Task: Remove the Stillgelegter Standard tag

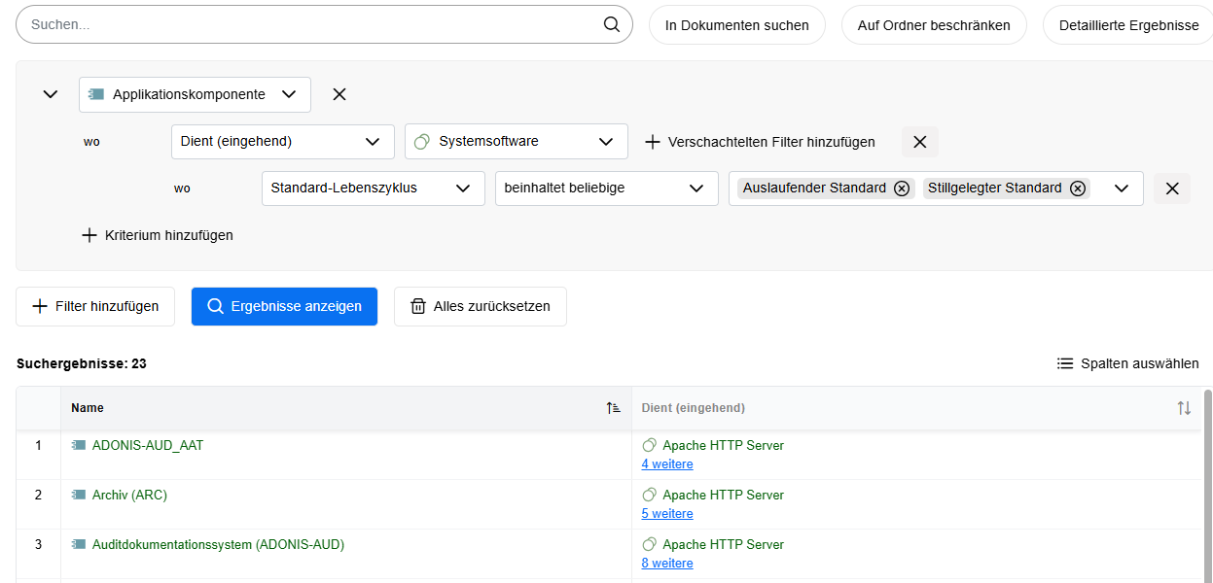Action: 1077,188
